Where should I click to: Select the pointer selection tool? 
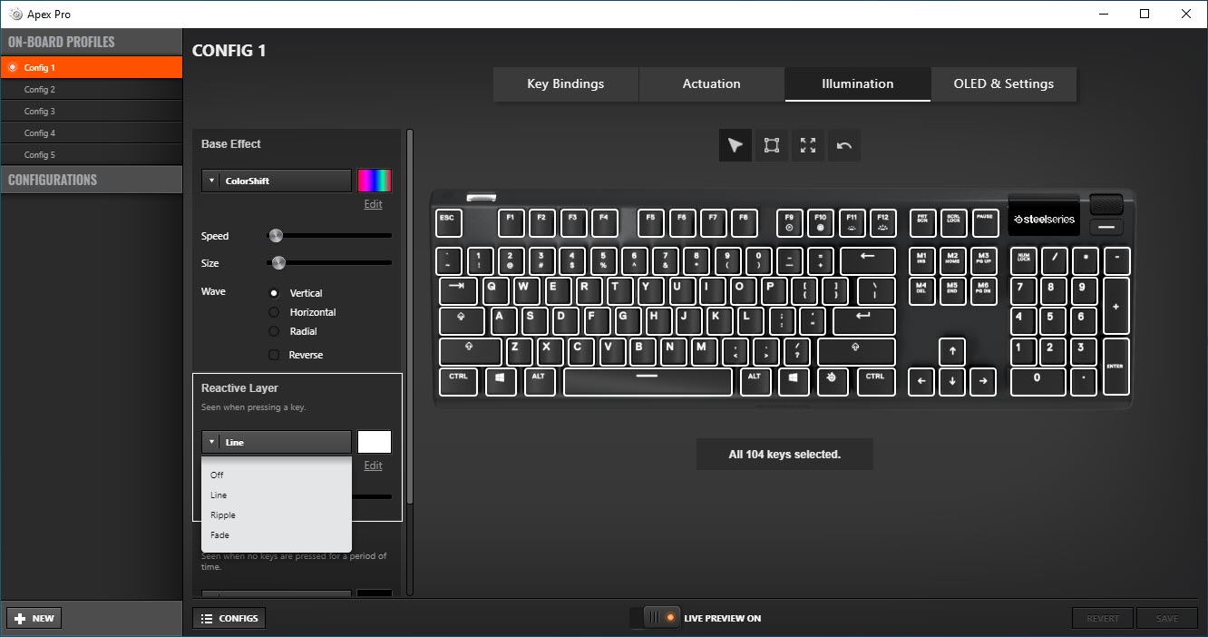pos(736,145)
